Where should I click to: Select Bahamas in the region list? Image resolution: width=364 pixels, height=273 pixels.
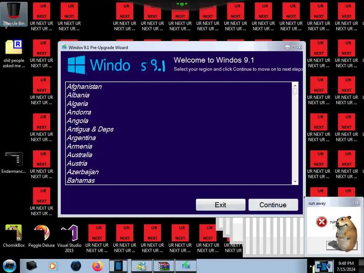(179, 180)
